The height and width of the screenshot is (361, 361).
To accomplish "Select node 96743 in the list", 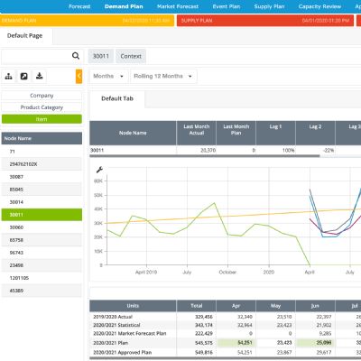I will [42, 253].
